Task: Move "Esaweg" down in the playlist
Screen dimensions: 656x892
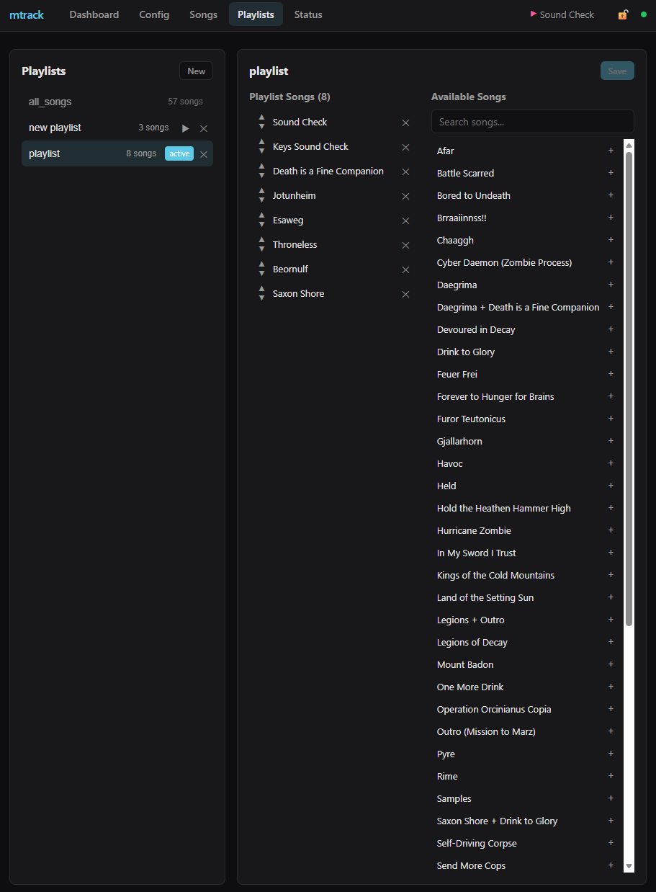Action: (x=261, y=224)
